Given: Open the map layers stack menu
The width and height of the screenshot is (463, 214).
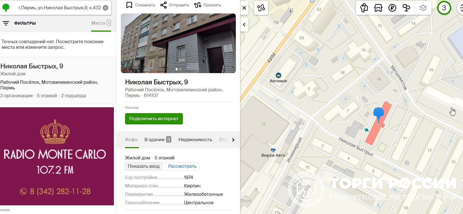Looking at the screenshot, I should point(423,8).
